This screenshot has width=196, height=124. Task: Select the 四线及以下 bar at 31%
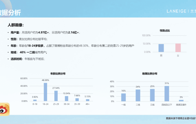[x=167, y=94]
